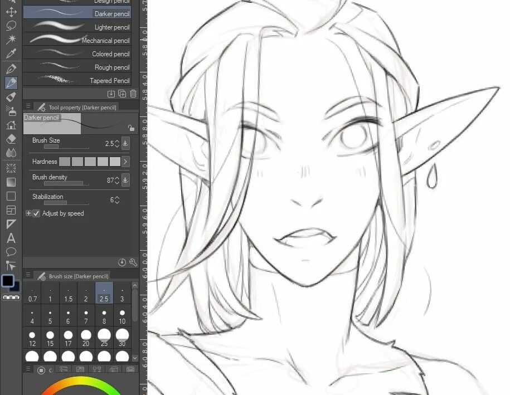Click the Stabilization stepper arrows
Image resolution: width=510 pixels, height=395 pixels.
pyautogui.click(x=117, y=200)
